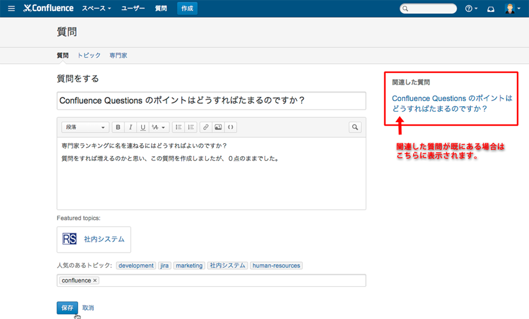Select the 質問 tab

[62, 55]
